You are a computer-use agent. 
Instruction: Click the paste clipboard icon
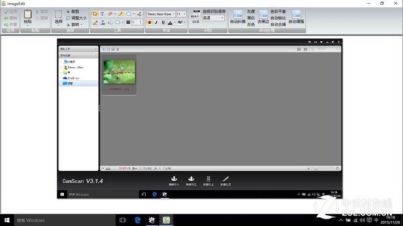click(x=28, y=16)
